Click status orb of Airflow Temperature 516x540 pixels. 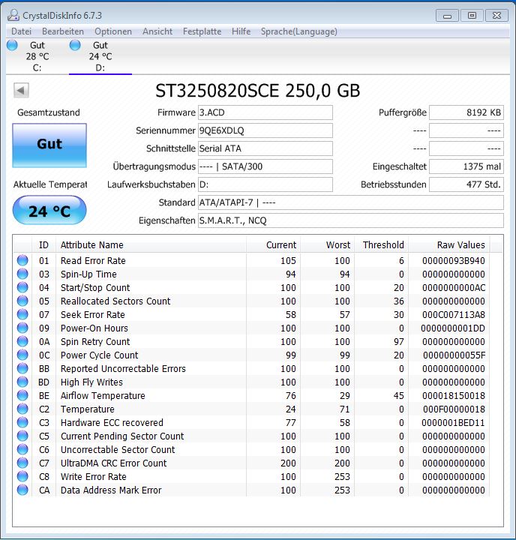point(22,395)
